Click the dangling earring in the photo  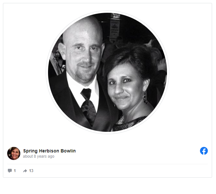145,98
